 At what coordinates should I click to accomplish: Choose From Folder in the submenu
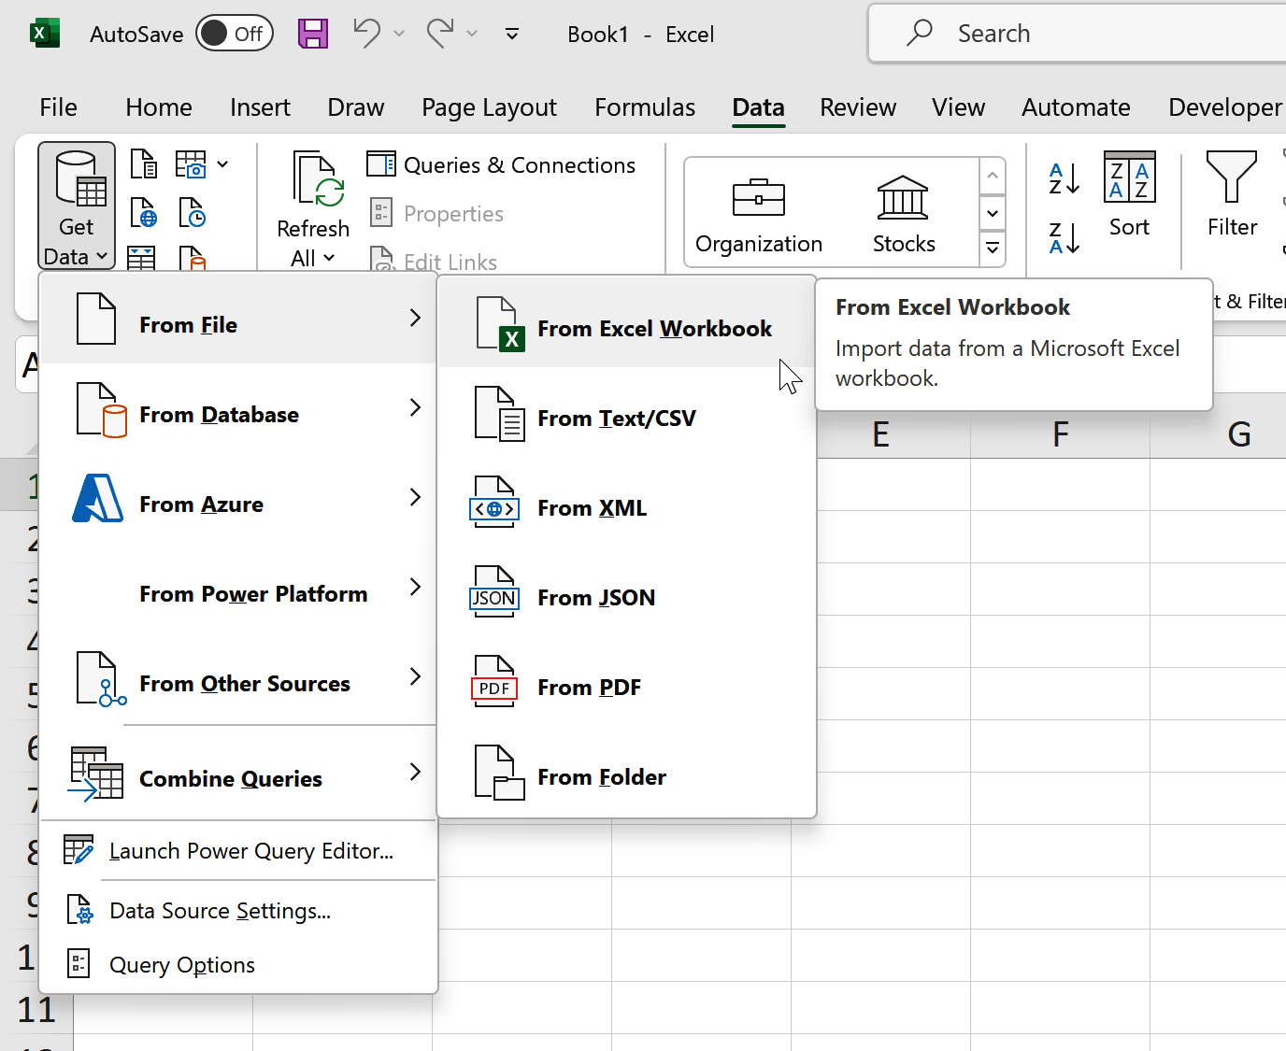pyautogui.click(x=627, y=775)
